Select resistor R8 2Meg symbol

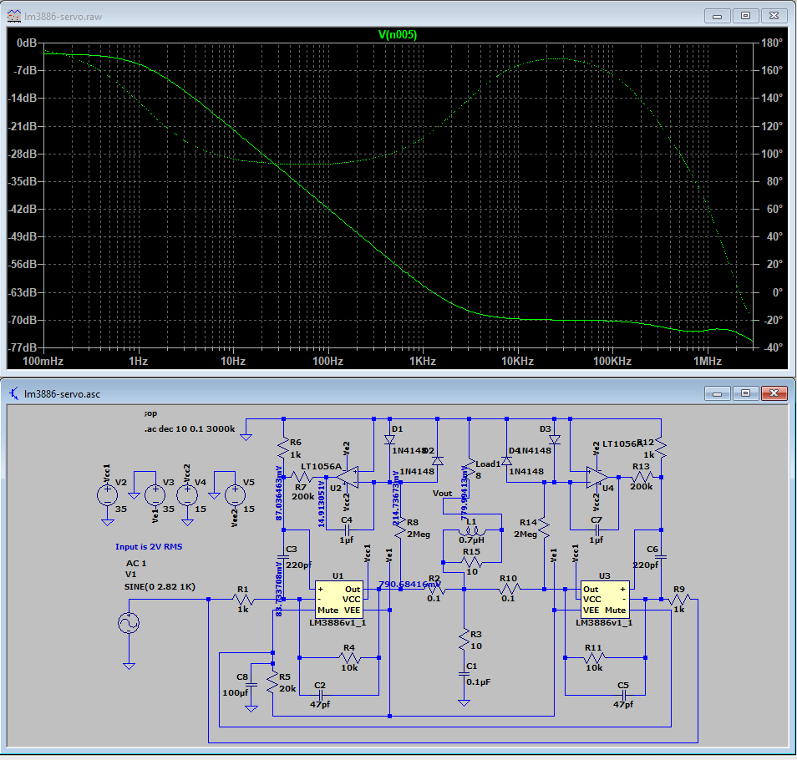coord(400,529)
